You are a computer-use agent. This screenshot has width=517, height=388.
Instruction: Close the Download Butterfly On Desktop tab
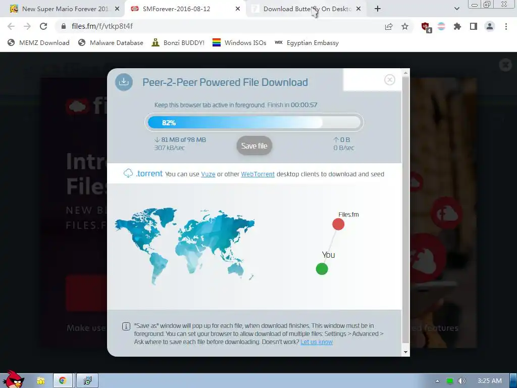(358, 9)
